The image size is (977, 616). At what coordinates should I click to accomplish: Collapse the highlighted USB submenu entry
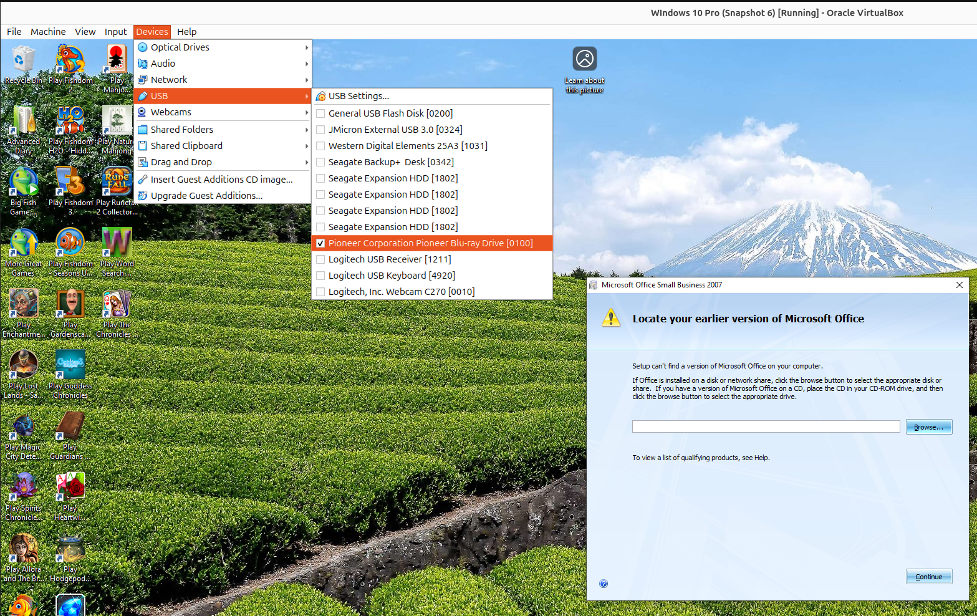coord(223,96)
